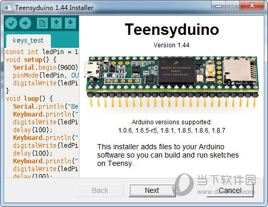The width and height of the screenshot is (268, 207).
Task: Click the installer title bar app icon
Action: coord(8,8)
